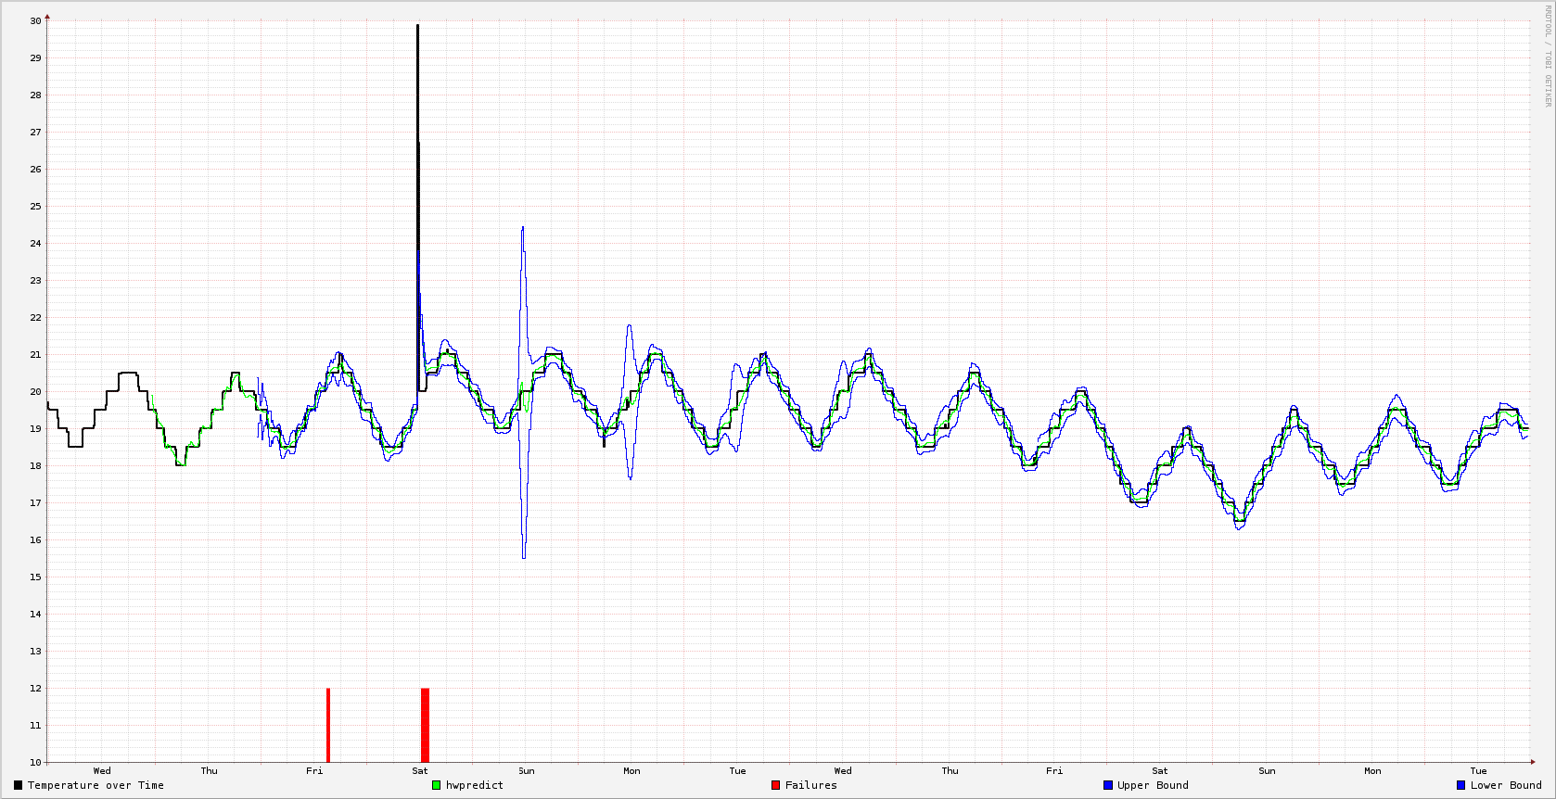The width and height of the screenshot is (1556, 799).
Task: Click the y-axis label 11
Action: (x=35, y=725)
